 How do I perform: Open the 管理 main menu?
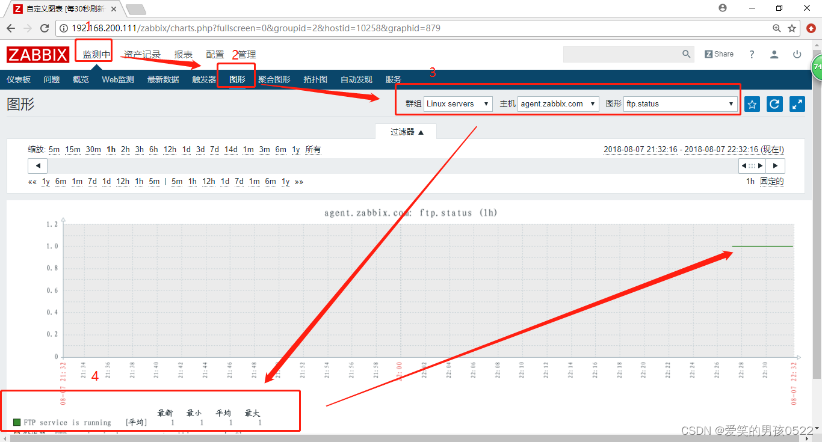[x=247, y=54]
